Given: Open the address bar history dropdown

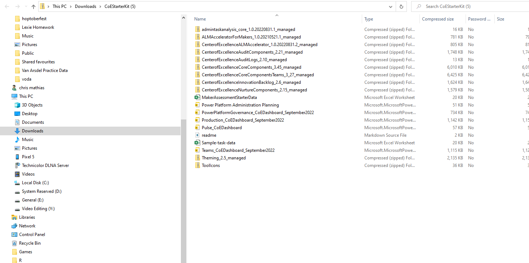Looking at the screenshot, I should [x=390, y=6].
